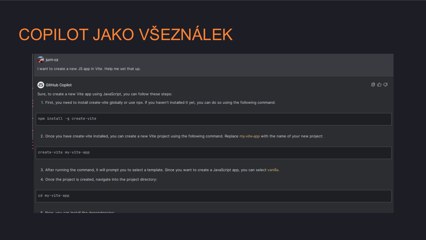Click the slide title COPILOT JAKO VŠEZNÁLEK
426x240 pixels.
[x=126, y=34]
